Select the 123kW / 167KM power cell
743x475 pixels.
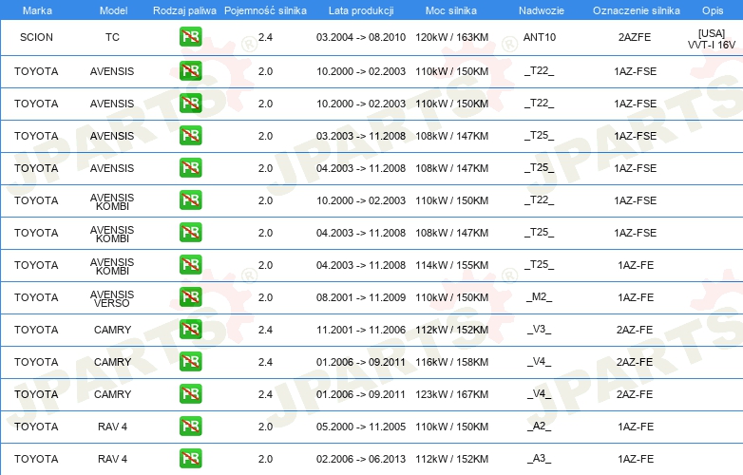click(x=451, y=394)
